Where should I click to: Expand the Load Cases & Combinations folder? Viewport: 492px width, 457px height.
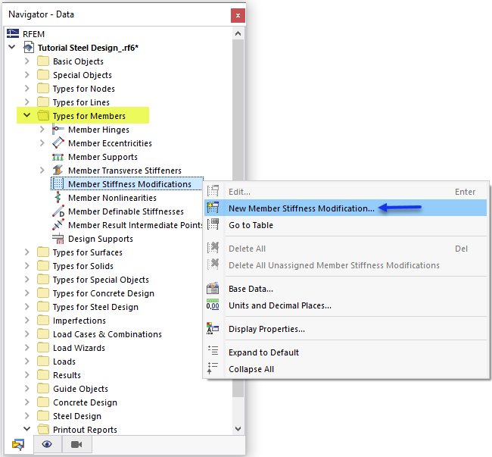(x=27, y=334)
